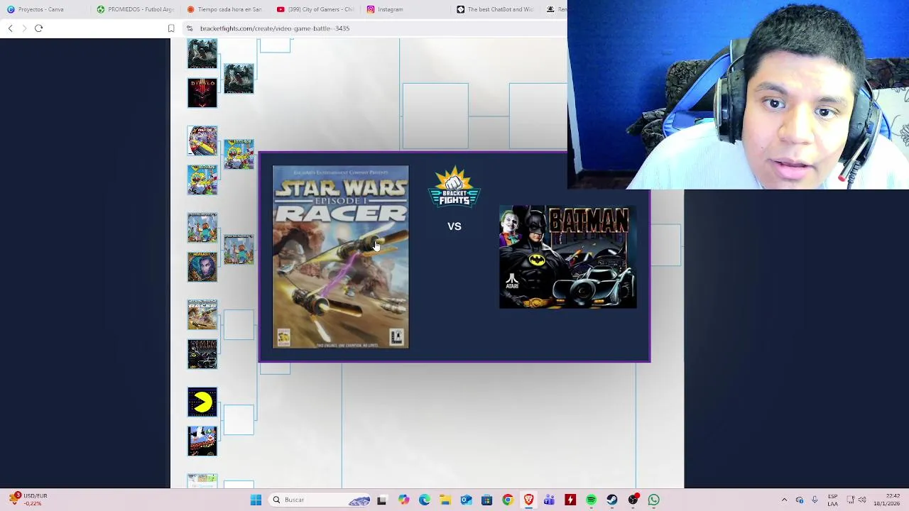Image resolution: width=909 pixels, height=511 pixels.
Task: Switch to the Tiempo cada hora tab
Action: [x=225, y=9]
